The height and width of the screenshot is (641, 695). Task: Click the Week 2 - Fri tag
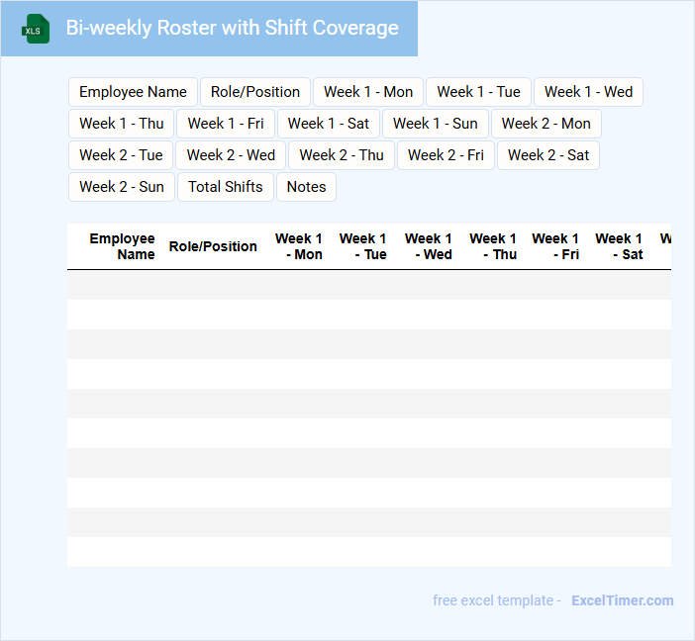[446, 155]
